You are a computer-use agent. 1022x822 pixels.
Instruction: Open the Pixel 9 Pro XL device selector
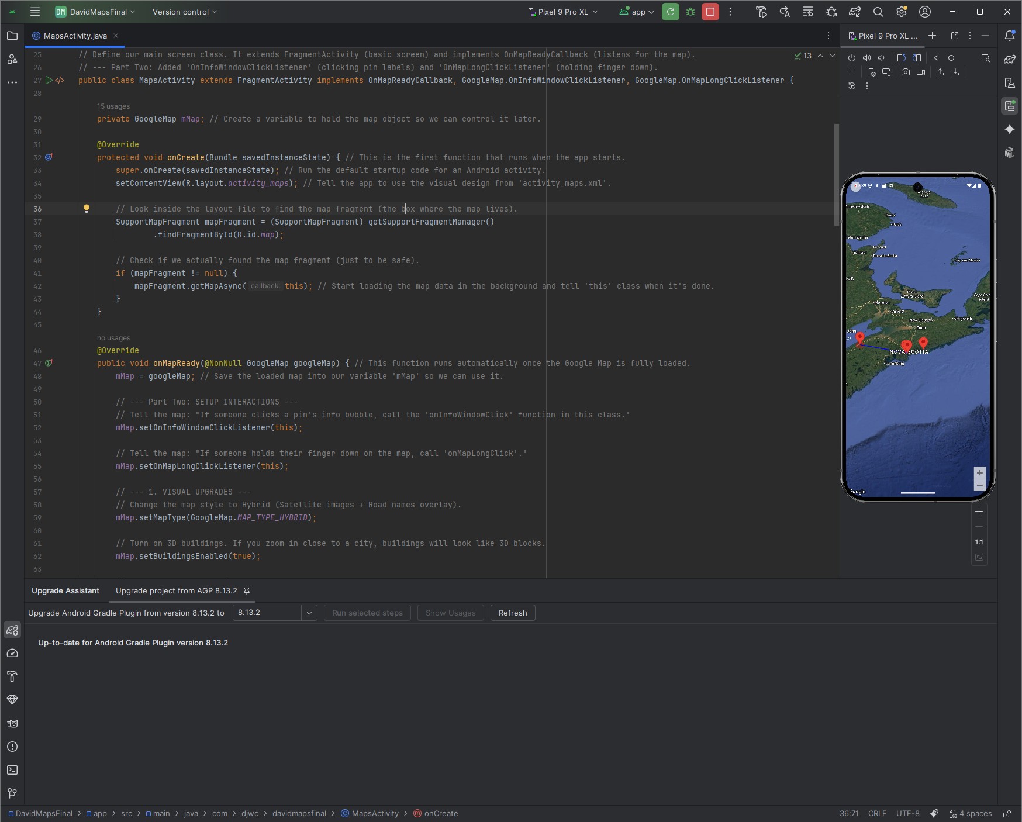(x=562, y=12)
